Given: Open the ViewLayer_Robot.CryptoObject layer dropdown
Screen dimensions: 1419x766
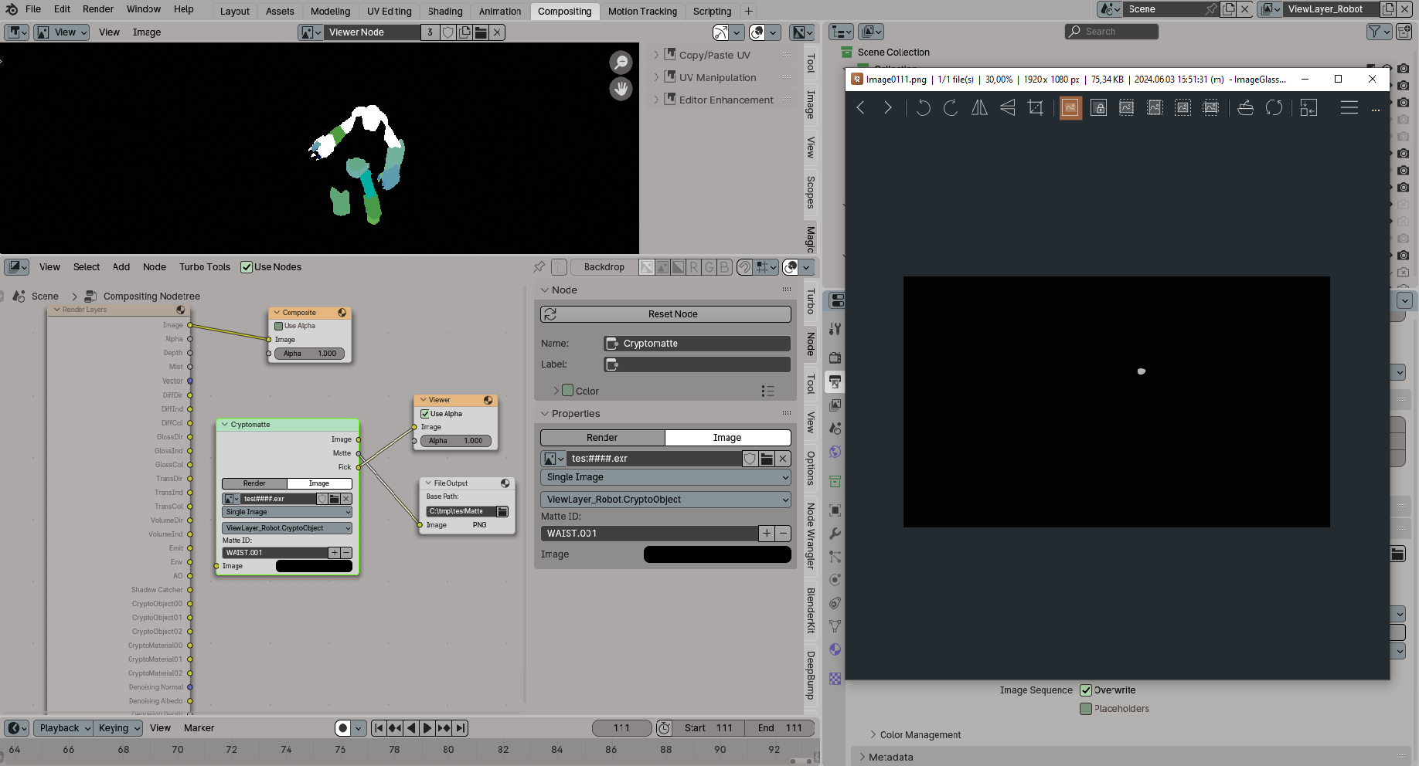Looking at the screenshot, I should (665, 500).
